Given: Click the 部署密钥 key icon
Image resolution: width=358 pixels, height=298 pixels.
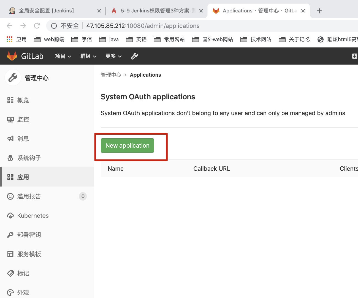Looking at the screenshot, I should (x=10, y=235).
